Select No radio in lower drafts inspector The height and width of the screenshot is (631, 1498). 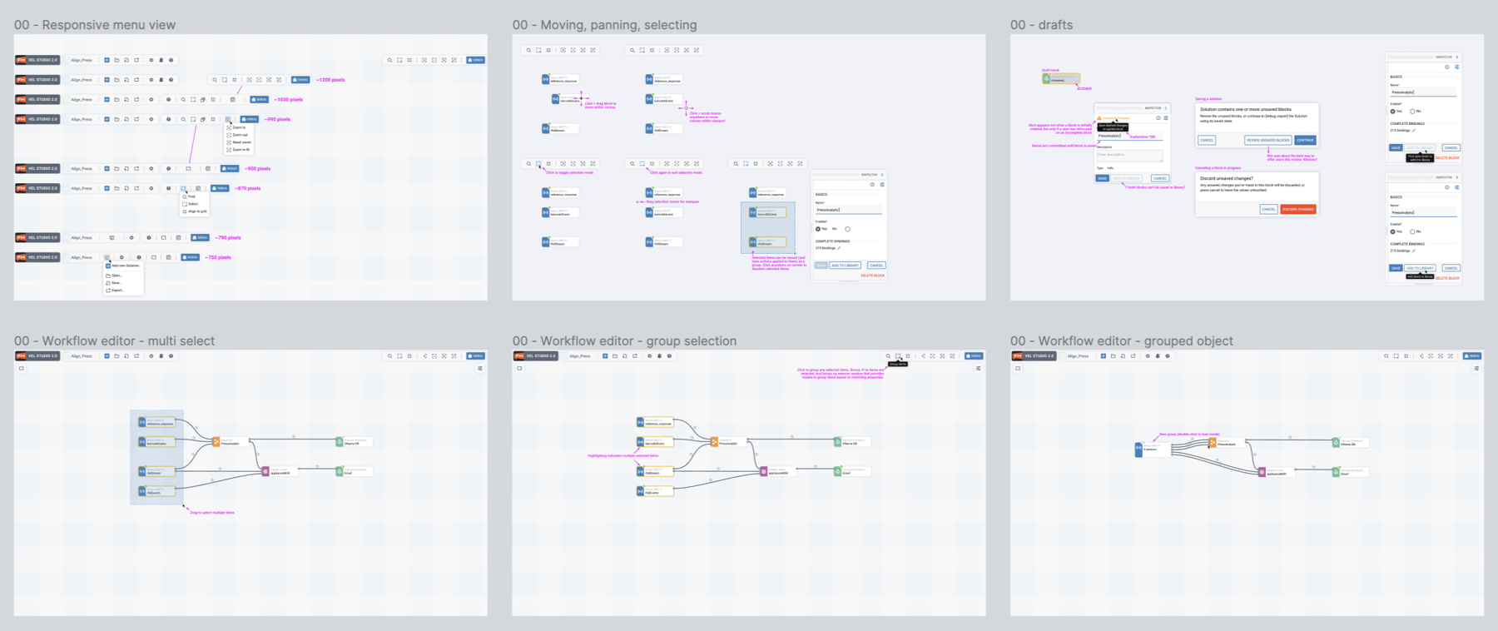(x=1412, y=231)
